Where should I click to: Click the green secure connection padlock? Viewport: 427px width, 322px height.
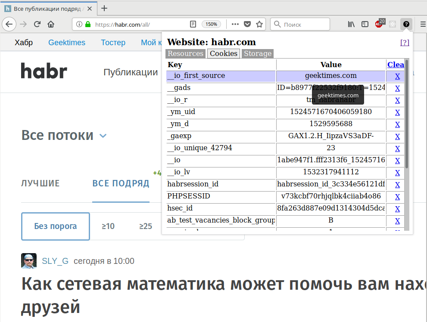pos(88,24)
